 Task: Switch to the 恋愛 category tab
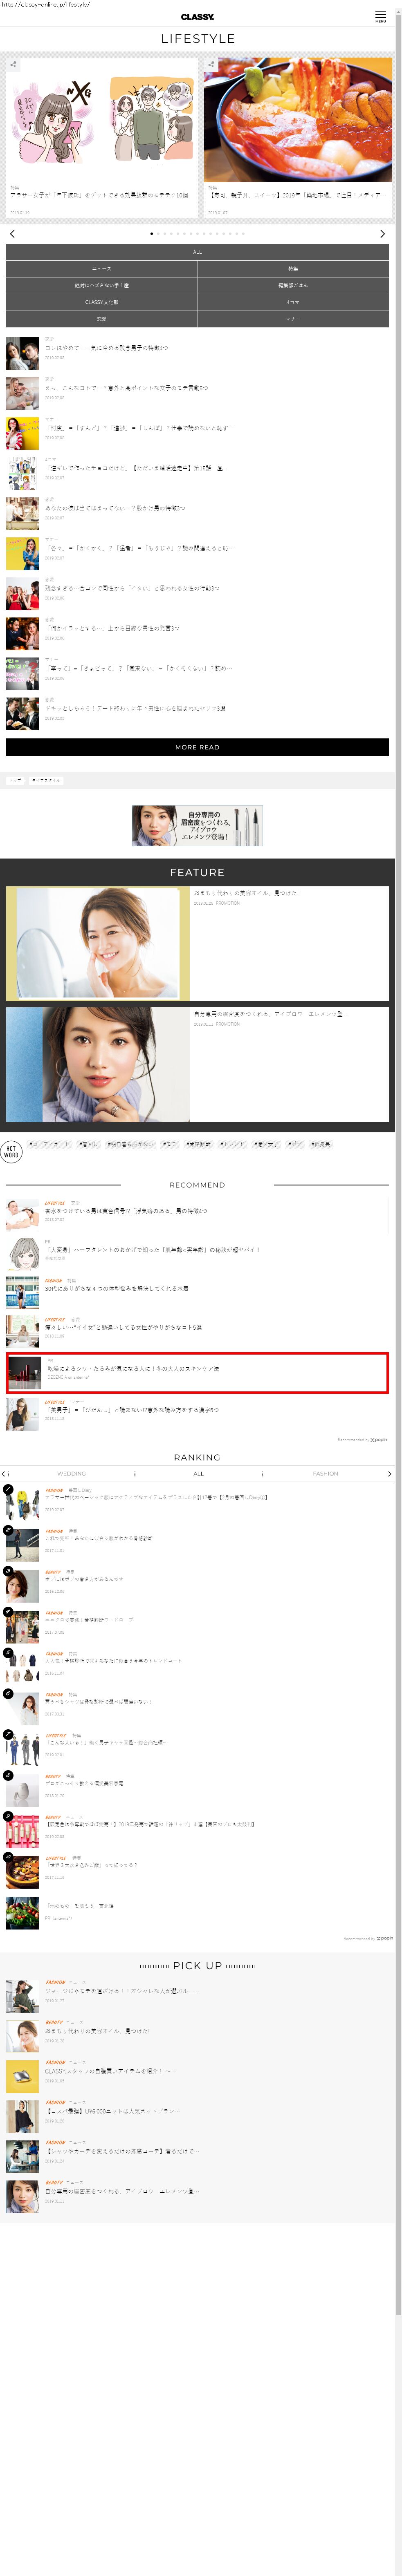[x=101, y=319]
